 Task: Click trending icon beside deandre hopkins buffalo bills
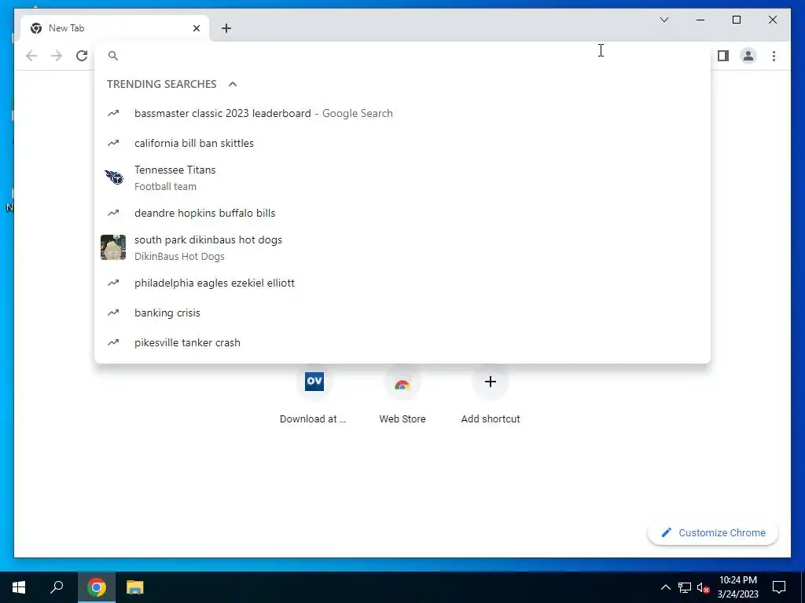pos(113,213)
